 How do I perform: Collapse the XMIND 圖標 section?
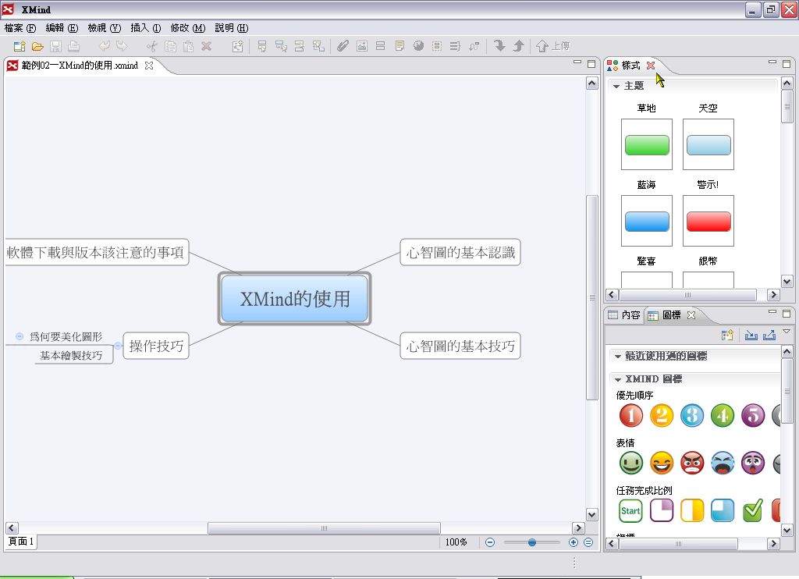pos(618,379)
